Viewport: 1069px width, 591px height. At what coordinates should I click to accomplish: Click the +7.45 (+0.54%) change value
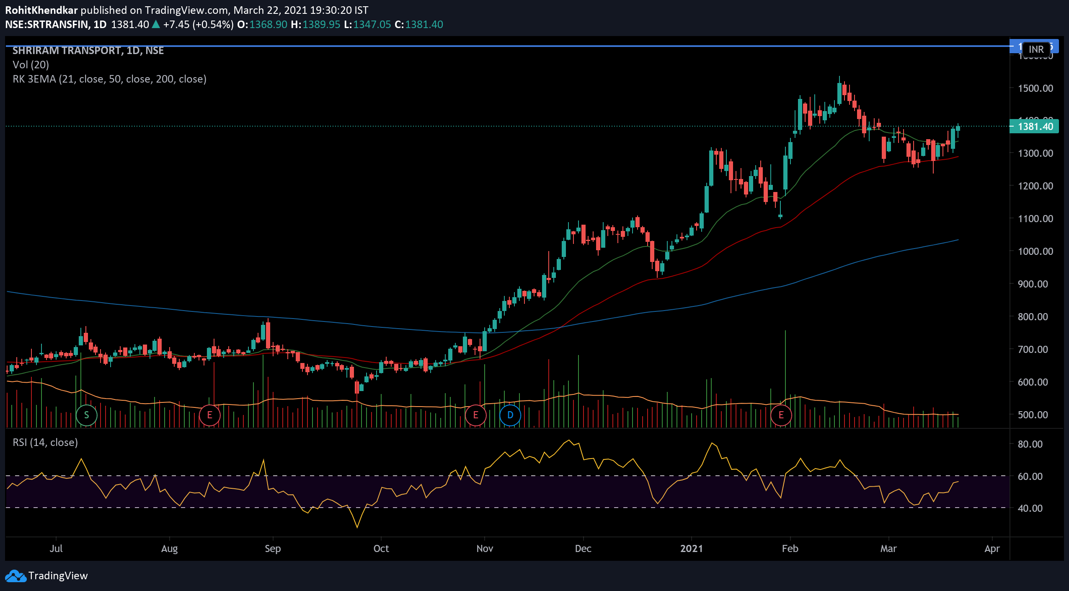(x=199, y=24)
